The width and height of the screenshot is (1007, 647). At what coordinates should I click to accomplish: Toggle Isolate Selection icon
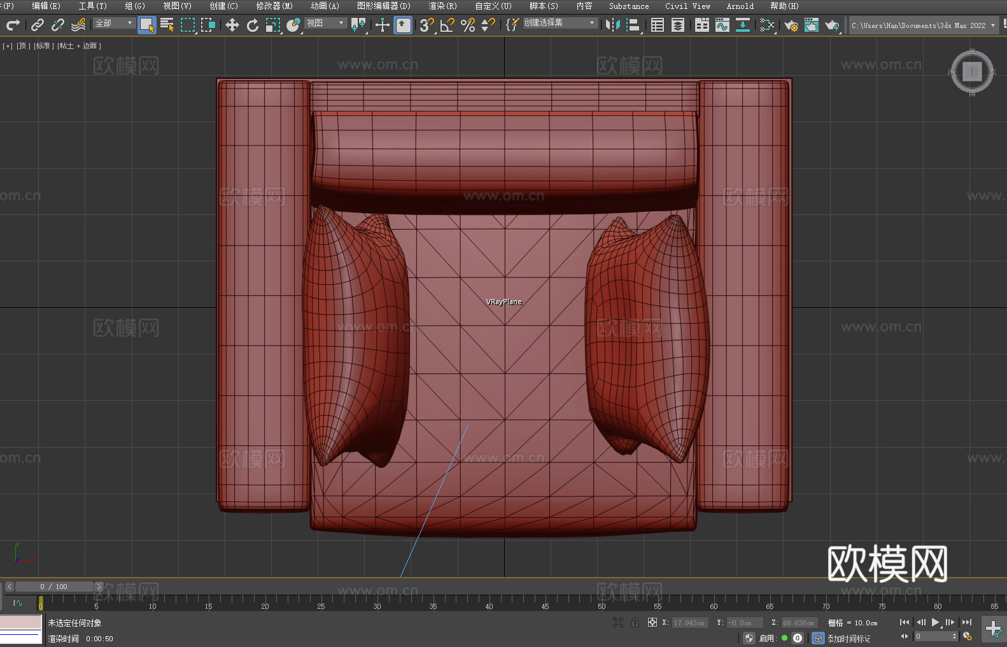(x=617, y=622)
